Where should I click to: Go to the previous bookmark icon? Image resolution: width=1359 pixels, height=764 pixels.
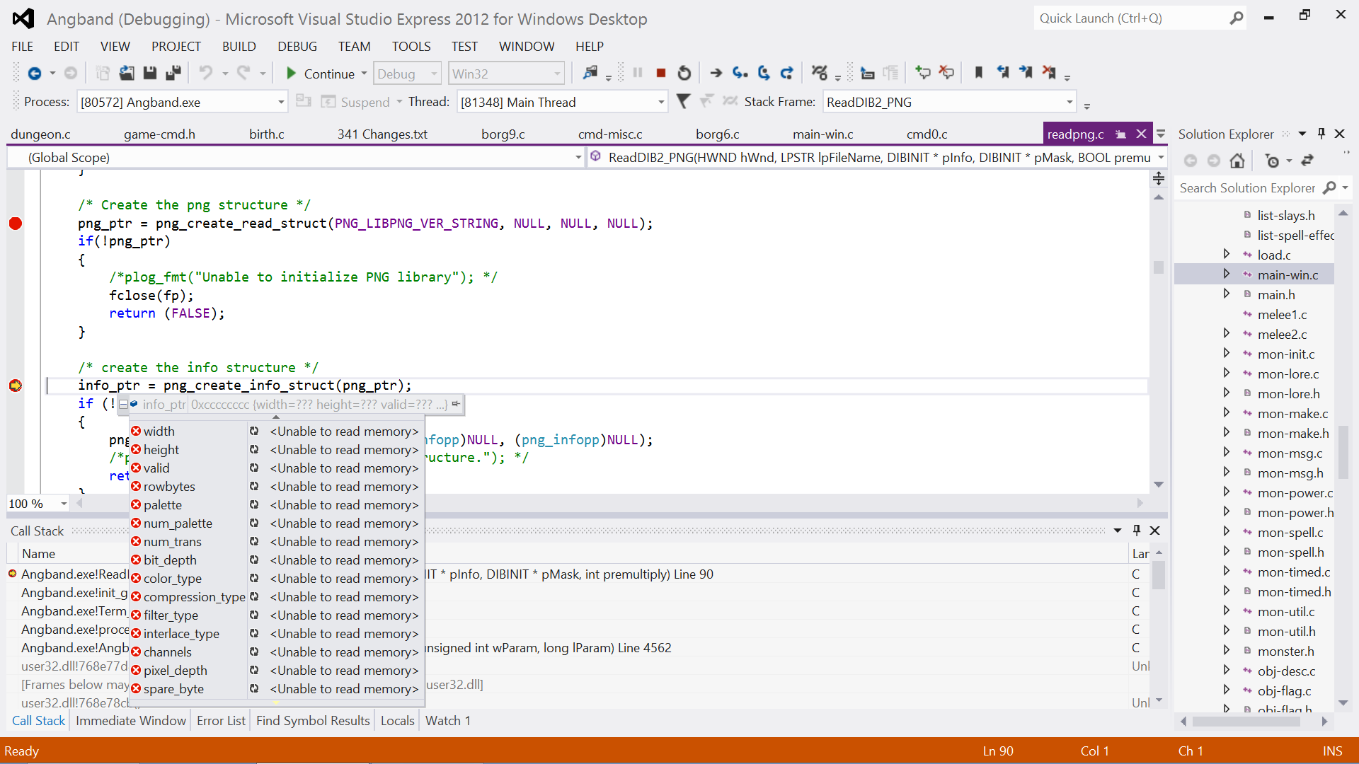(1002, 73)
